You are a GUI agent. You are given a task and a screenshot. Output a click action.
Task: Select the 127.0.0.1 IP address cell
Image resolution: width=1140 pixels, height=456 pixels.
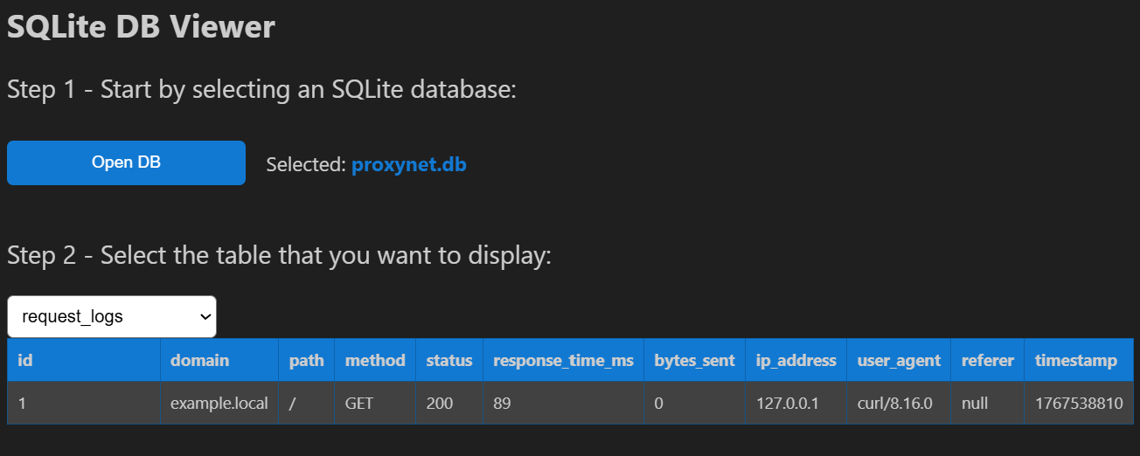[x=787, y=404]
